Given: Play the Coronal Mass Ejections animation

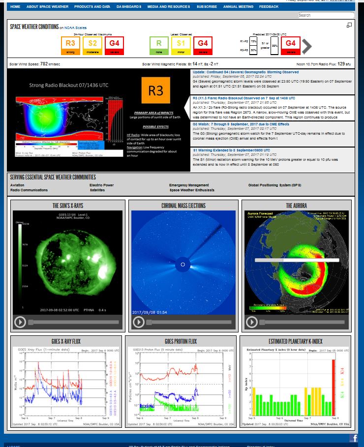Looking at the screenshot, I should (x=139, y=322).
